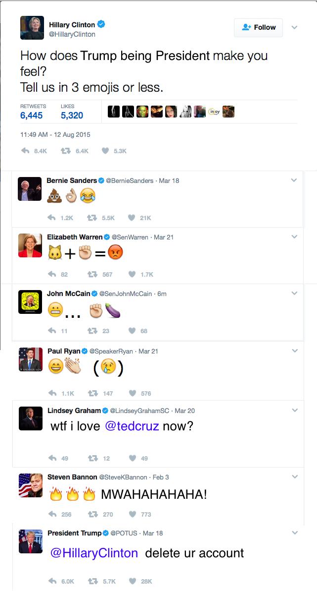Image resolution: width=317 pixels, height=595 pixels.
Task: View the Retweets count list
Action: 32,115
